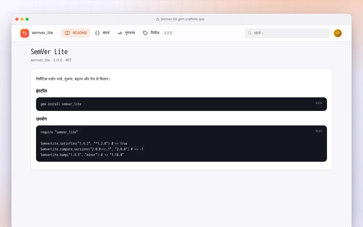Click the इंस्टॉल section heading

(x=41, y=91)
